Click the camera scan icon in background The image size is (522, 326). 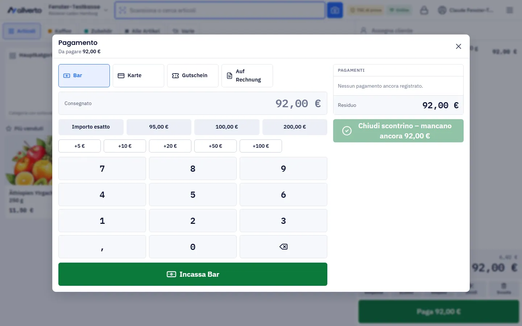point(335,10)
